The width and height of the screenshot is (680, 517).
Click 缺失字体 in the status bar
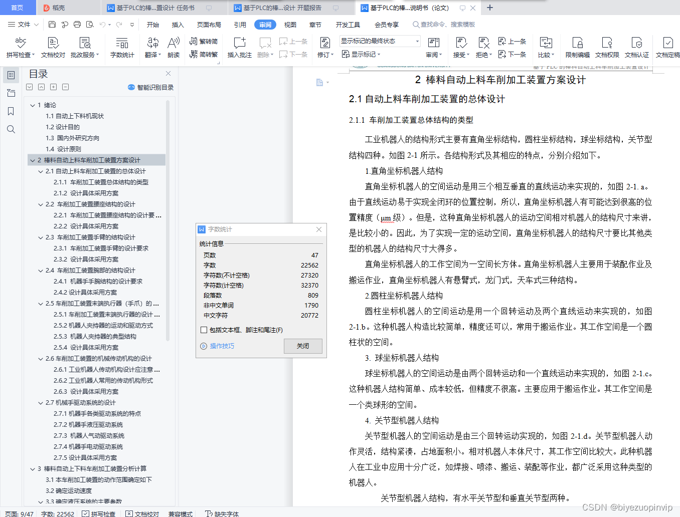222,513
